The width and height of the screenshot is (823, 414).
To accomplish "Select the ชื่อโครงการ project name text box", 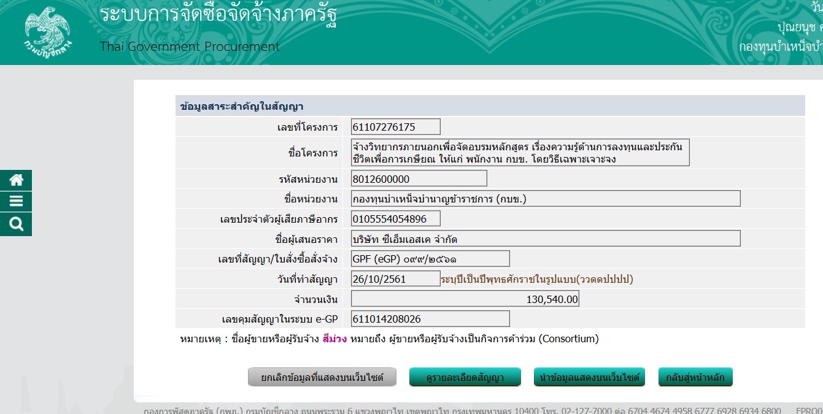I will tap(520, 153).
